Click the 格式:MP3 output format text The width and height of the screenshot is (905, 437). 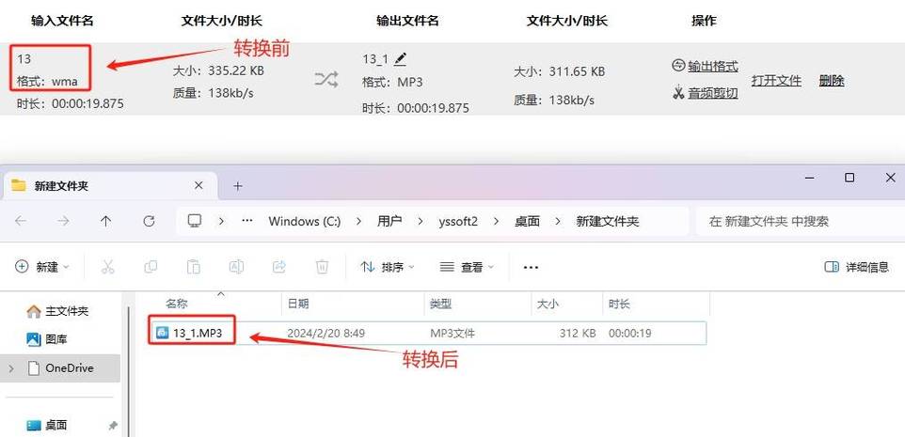point(392,82)
